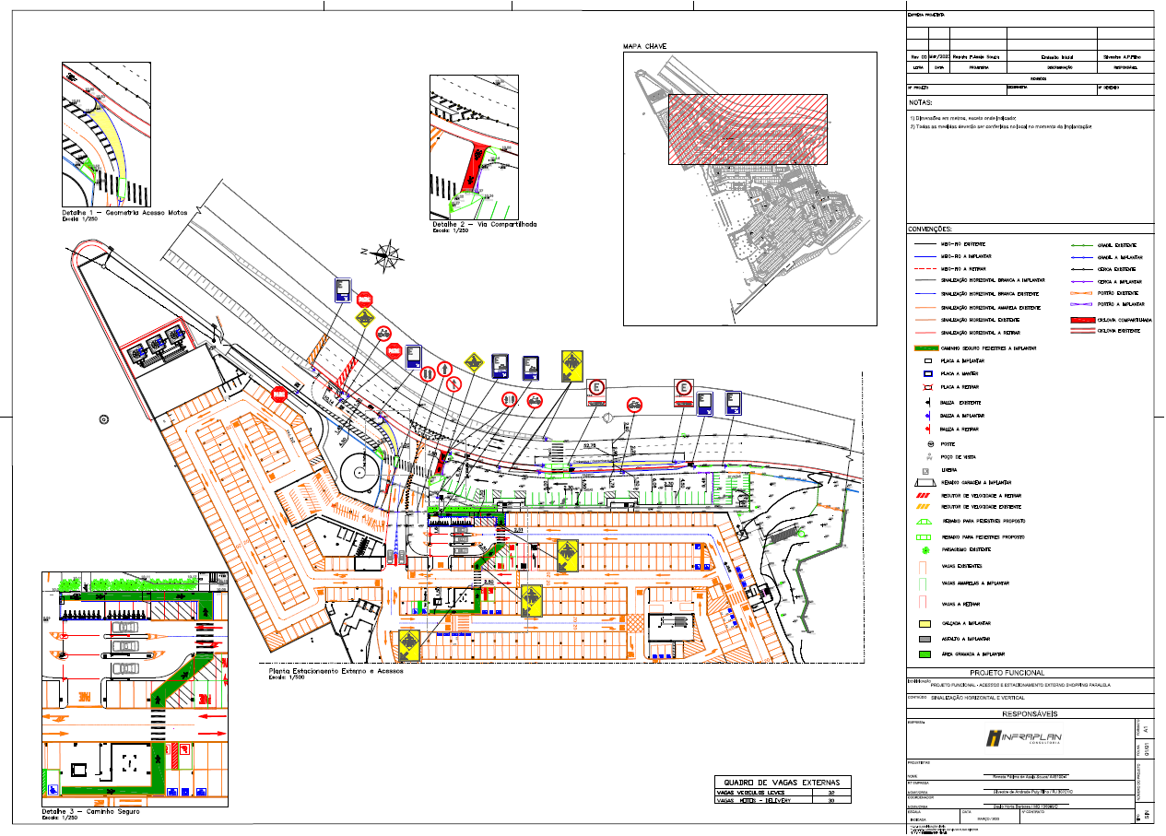This screenshot has height=836, width=1166.
Task: Click the Paraciclo Existente legend symbol
Action: click(x=922, y=550)
